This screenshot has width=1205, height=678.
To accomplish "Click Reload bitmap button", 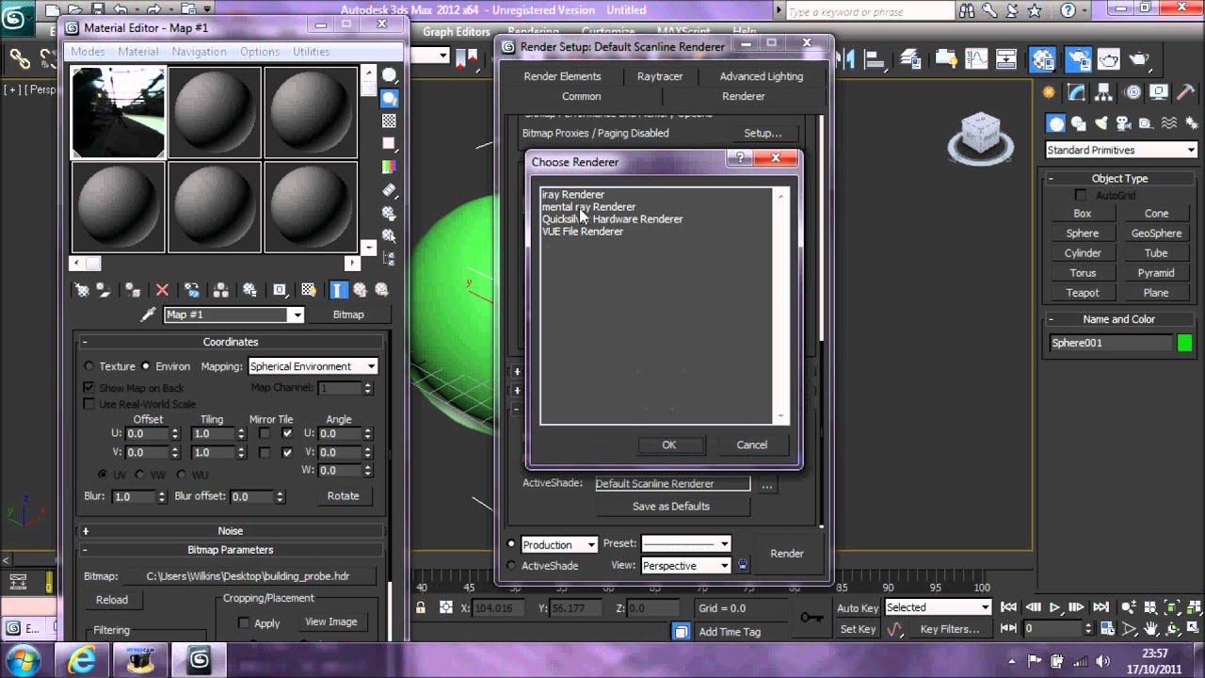I will click(x=112, y=600).
